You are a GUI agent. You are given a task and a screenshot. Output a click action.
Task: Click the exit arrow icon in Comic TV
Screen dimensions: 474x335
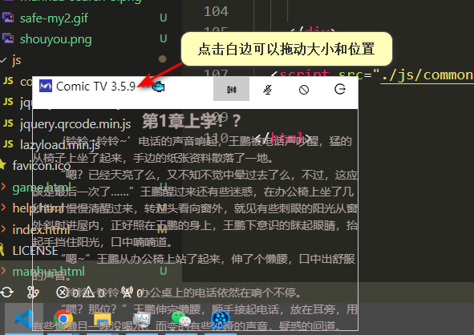[340, 89]
